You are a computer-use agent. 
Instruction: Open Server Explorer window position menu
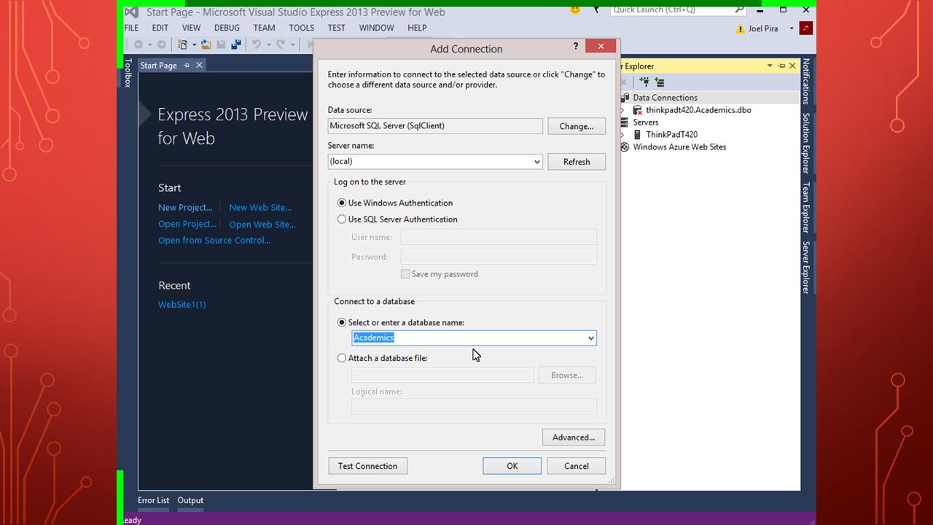coord(770,66)
